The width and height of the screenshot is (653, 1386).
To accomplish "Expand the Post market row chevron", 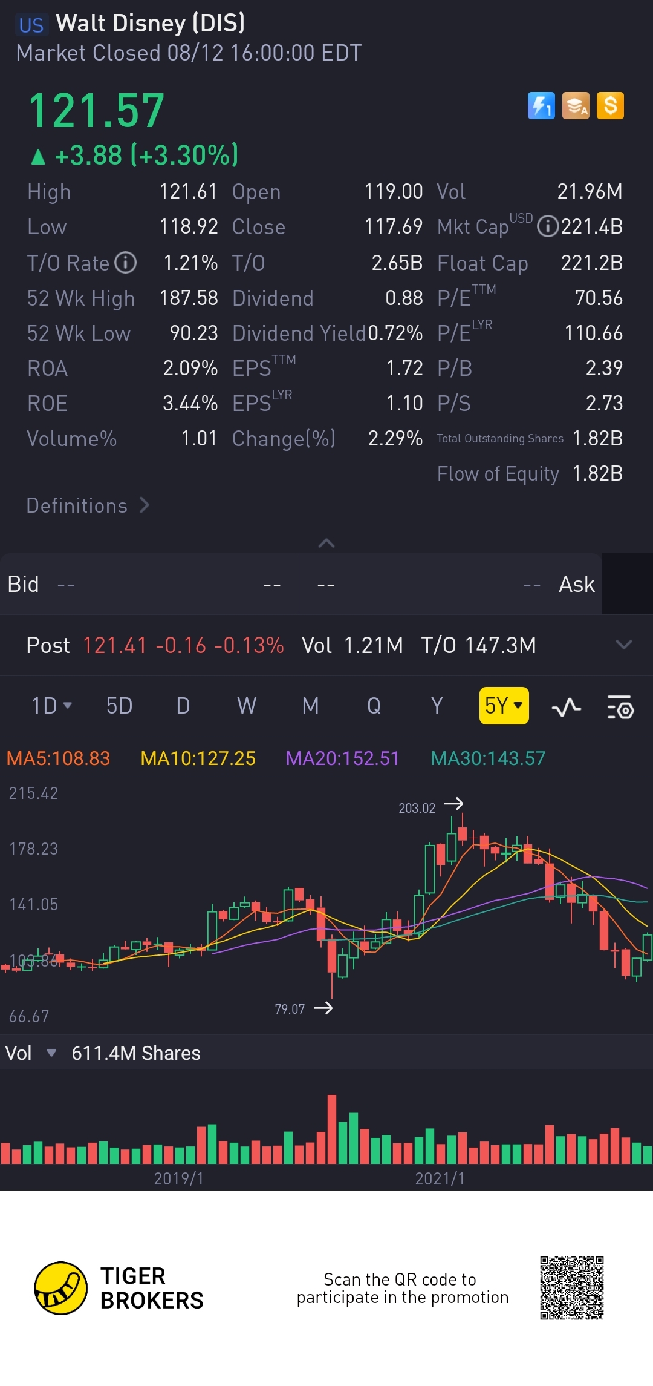I will coord(623,645).
